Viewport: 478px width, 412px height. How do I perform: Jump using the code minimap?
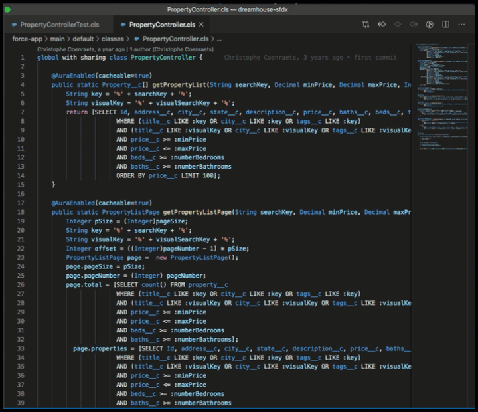click(x=443, y=98)
